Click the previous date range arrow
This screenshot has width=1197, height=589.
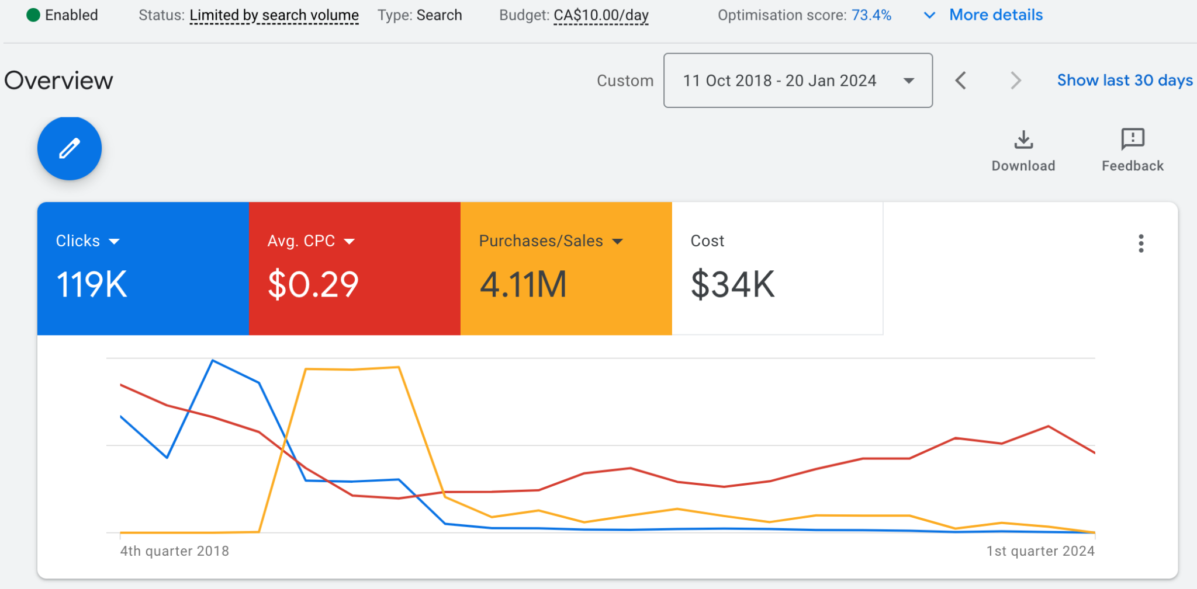[x=960, y=81]
